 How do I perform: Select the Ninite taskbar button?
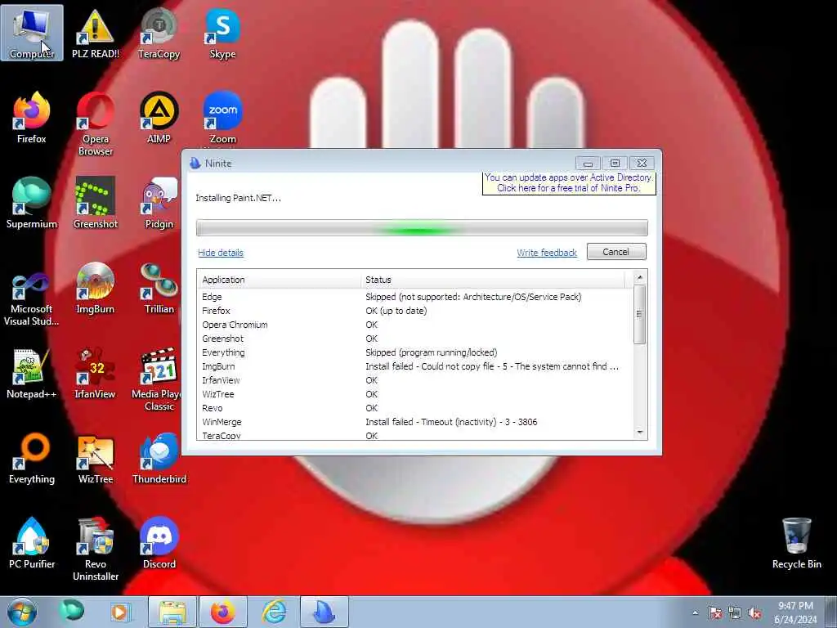(x=324, y=612)
